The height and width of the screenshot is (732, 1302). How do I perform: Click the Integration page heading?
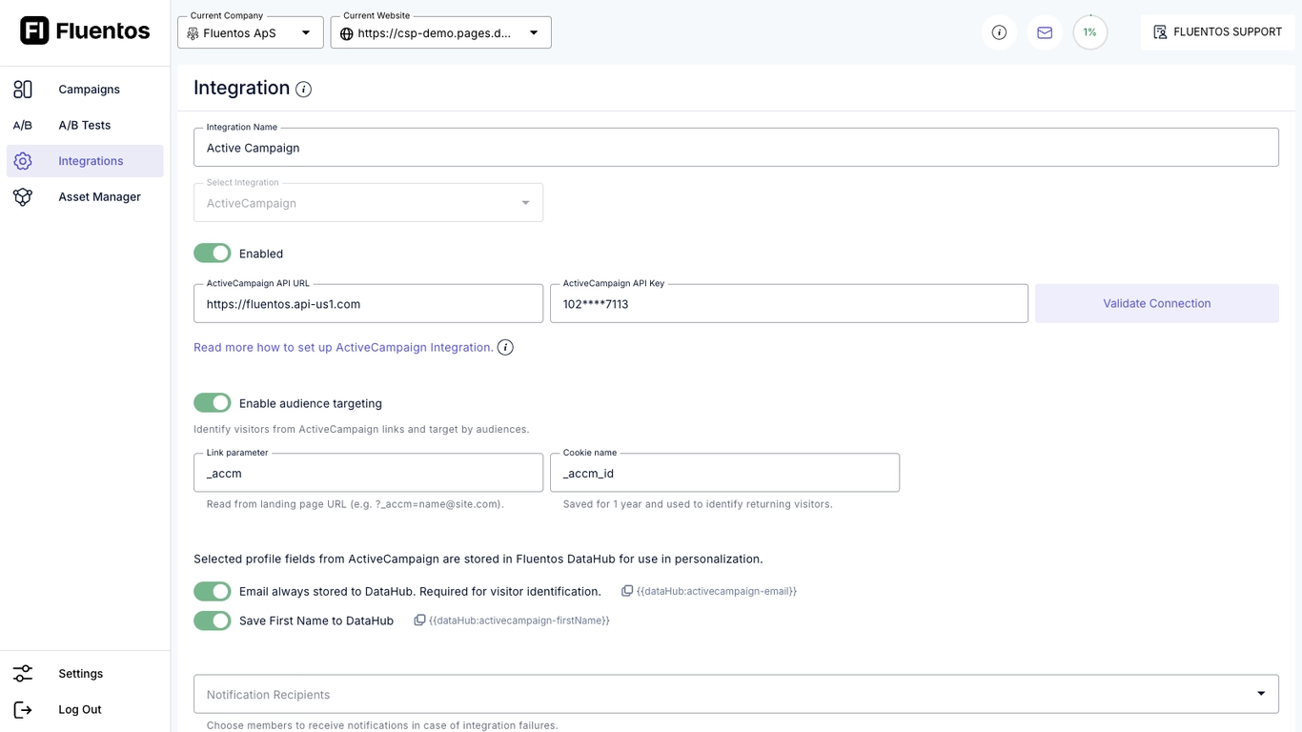(x=241, y=88)
